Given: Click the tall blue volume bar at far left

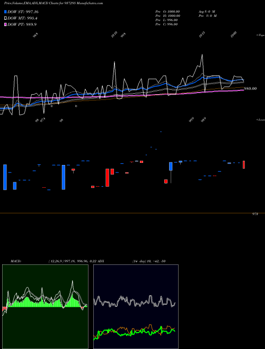Looking at the screenshot, I should pos(5,177).
